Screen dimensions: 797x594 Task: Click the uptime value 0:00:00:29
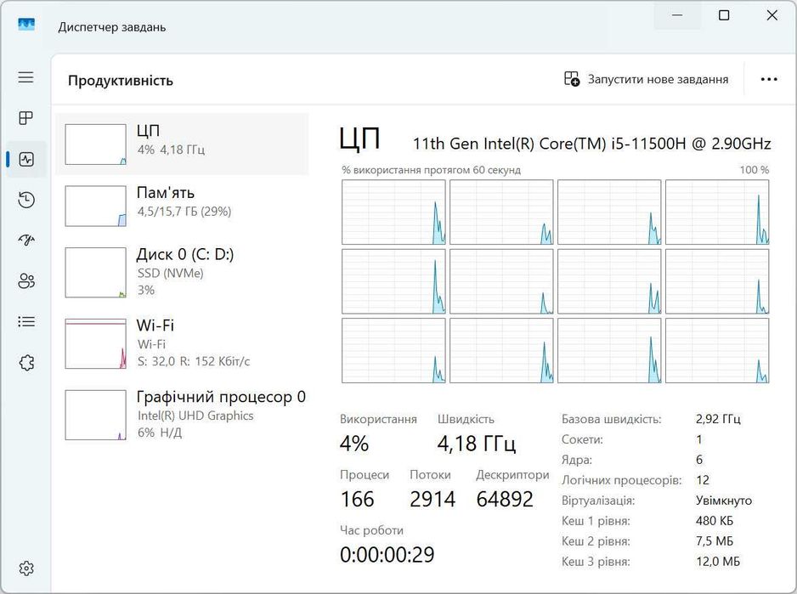coord(387,554)
